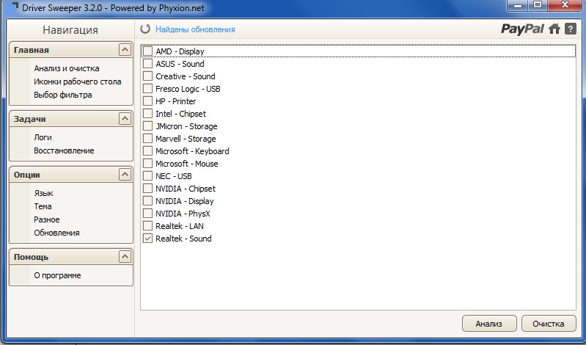Click the Найдены обновления link
This screenshot has height=345, width=586.
click(195, 29)
